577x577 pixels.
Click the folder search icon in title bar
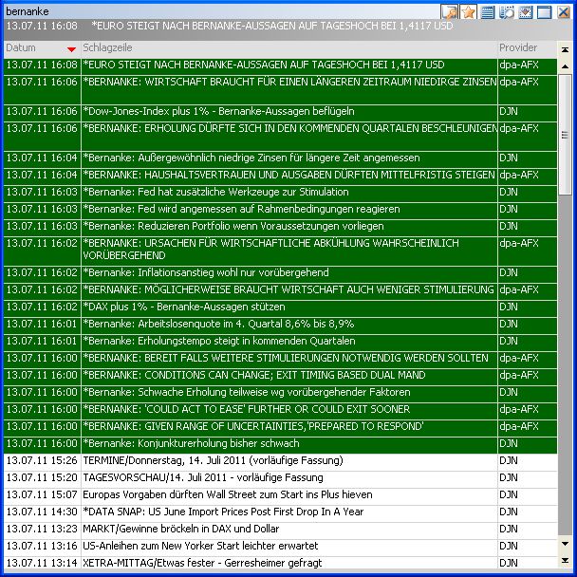[450, 11]
